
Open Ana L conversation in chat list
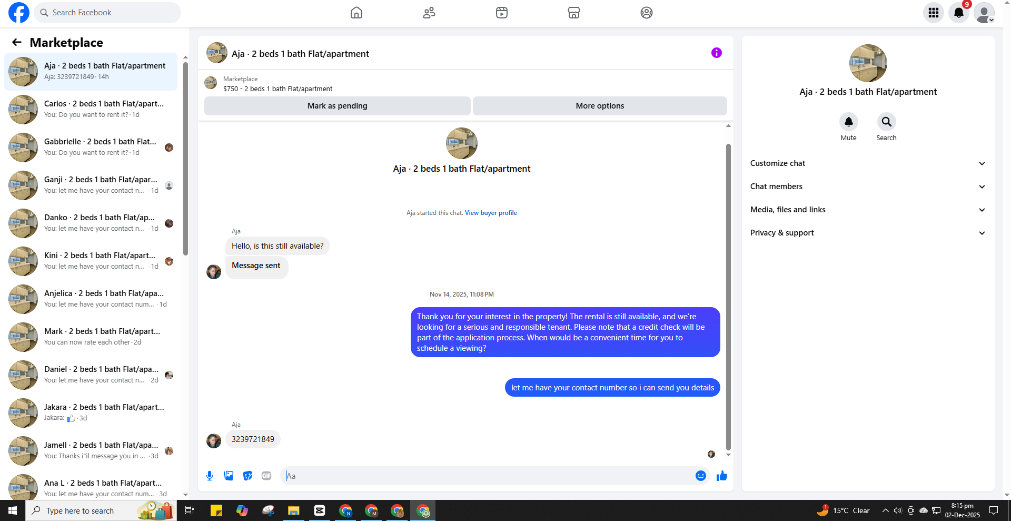point(92,486)
